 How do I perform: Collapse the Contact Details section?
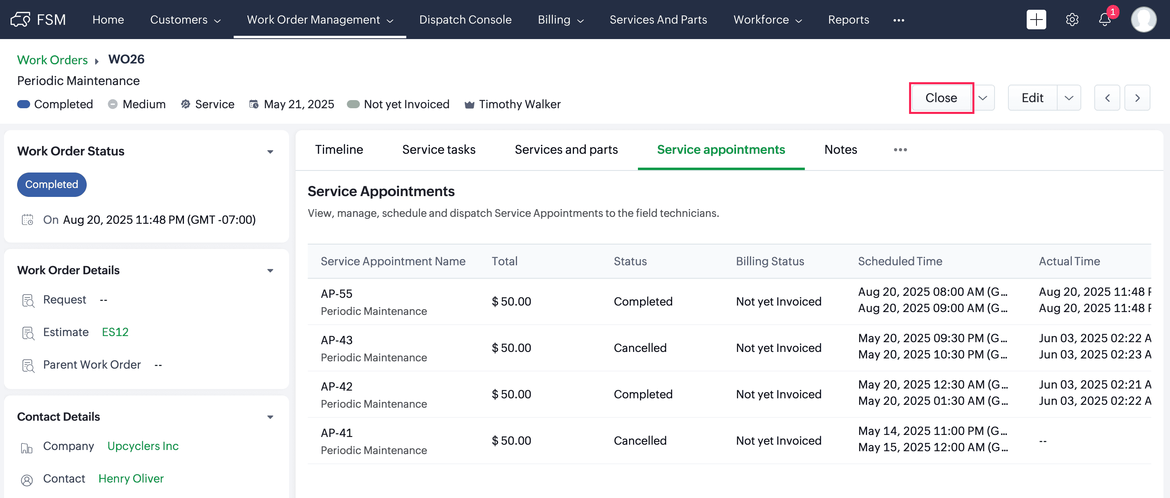270,417
